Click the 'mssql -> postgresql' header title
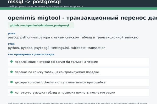Screen dimensions: 157x104 click(x=34, y=2)
